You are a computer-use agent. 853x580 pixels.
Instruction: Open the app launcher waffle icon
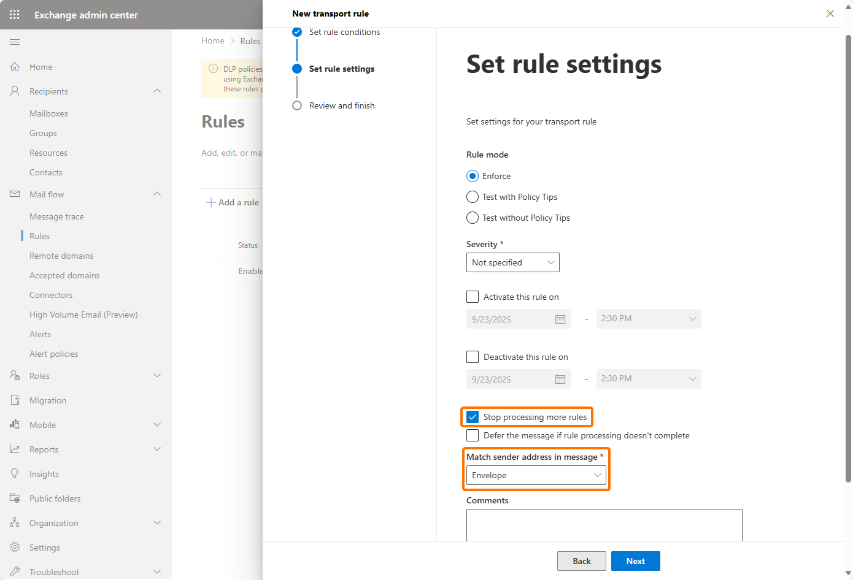(15, 15)
